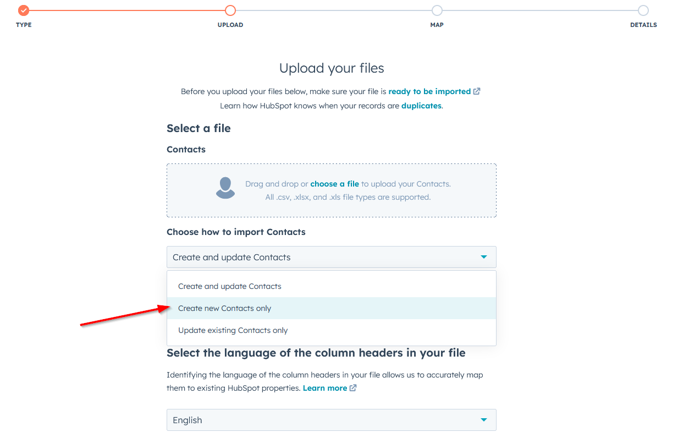The image size is (678, 443).
Task: Click the external link icon after "ready to be imported"
Action: tap(476, 91)
